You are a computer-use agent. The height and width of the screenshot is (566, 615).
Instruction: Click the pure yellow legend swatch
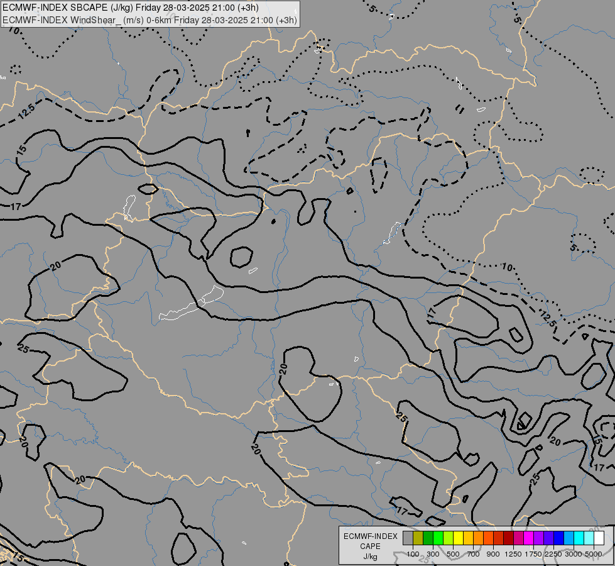tap(458, 538)
